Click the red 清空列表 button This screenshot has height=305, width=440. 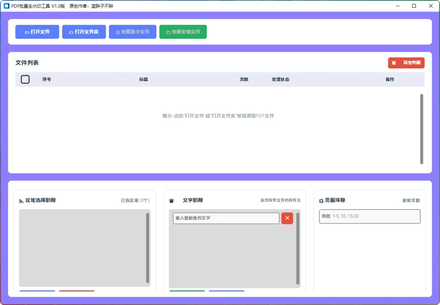click(x=406, y=62)
